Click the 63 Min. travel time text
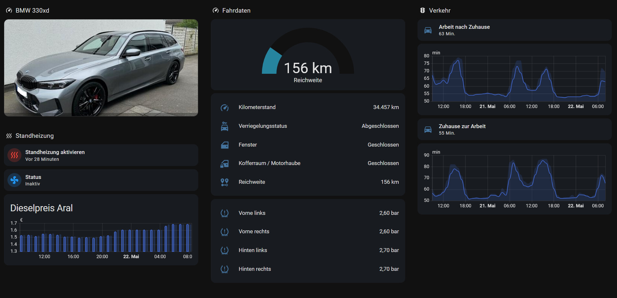The width and height of the screenshot is (617, 298). click(447, 34)
